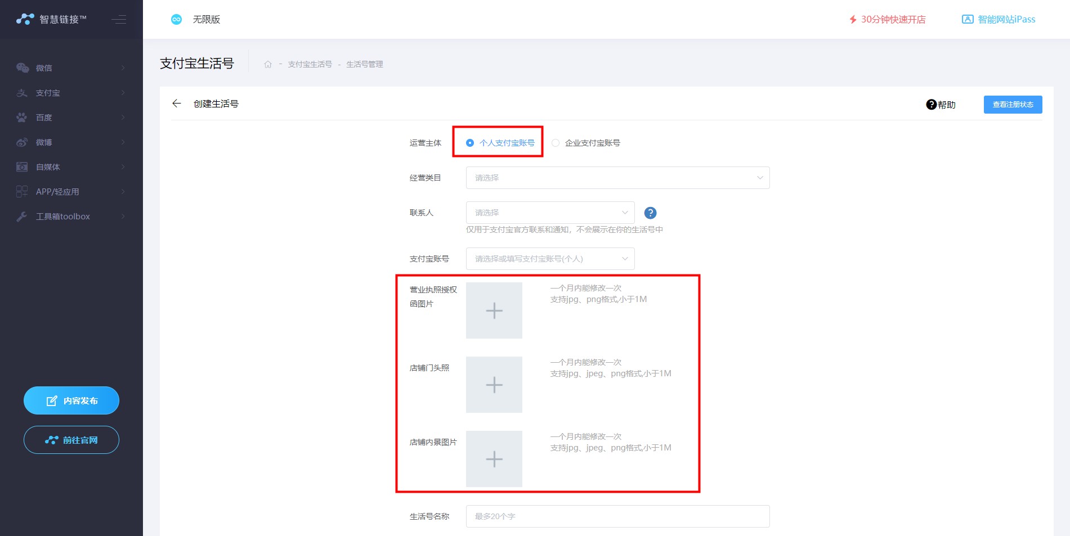Expand the 支付宝 menu chevron

(x=123, y=93)
